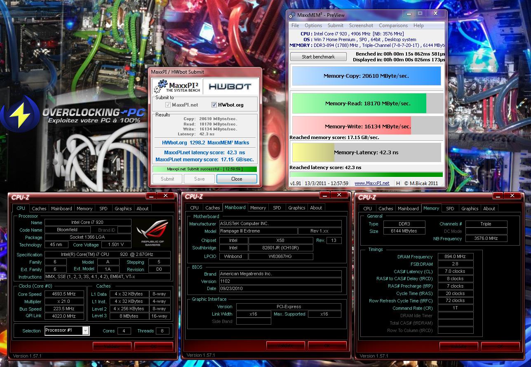
Task: Open the File menu in MaxxMEM
Action: click(295, 26)
